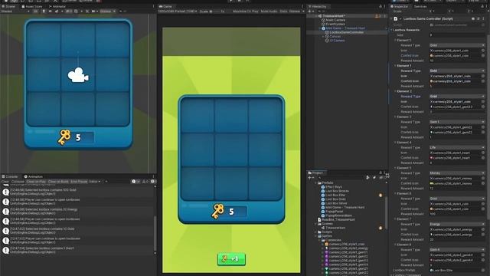Open Scene view Gizmos dropdown

pyautogui.click(x=108, y=11)
